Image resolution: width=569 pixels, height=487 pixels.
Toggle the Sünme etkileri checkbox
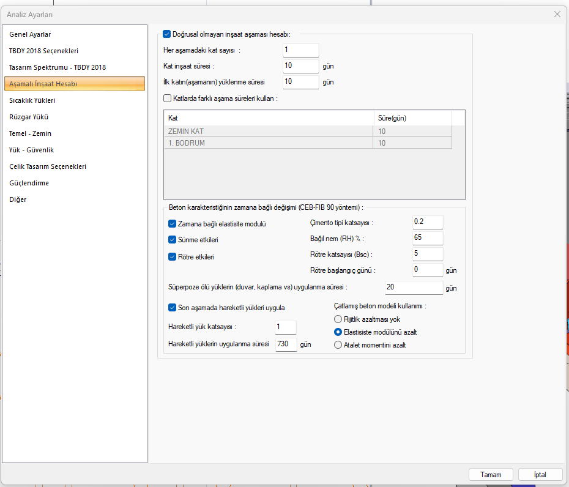click(173, 240)
